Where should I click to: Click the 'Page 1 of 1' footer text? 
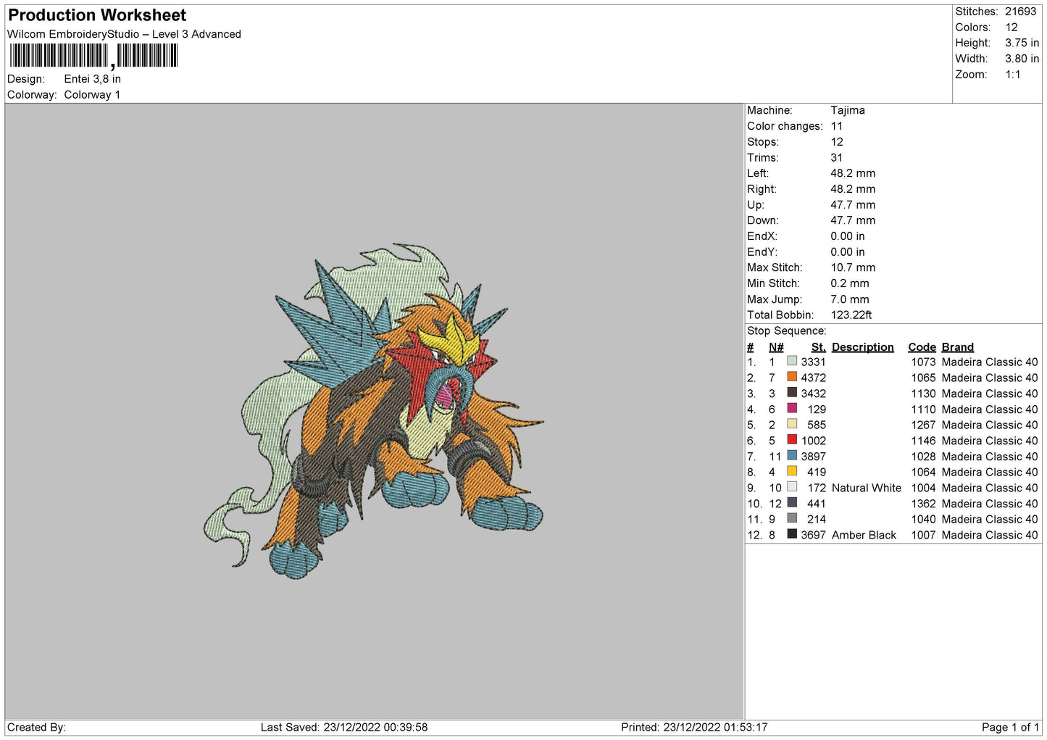click(x=1010, y=727)
